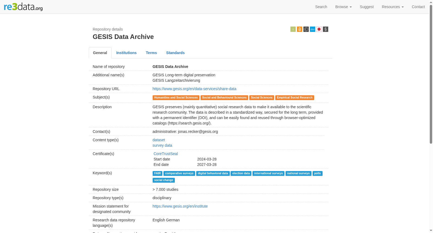Click the scrollbar down arrow
The width and height of the screenshot is (433, 233).
[x=431, y=231]
